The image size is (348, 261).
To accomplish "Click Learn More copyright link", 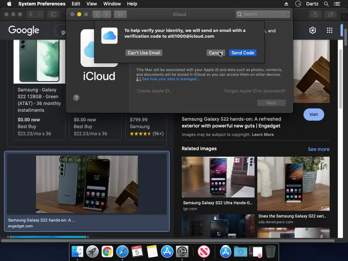I will click(x=263, y=135).
